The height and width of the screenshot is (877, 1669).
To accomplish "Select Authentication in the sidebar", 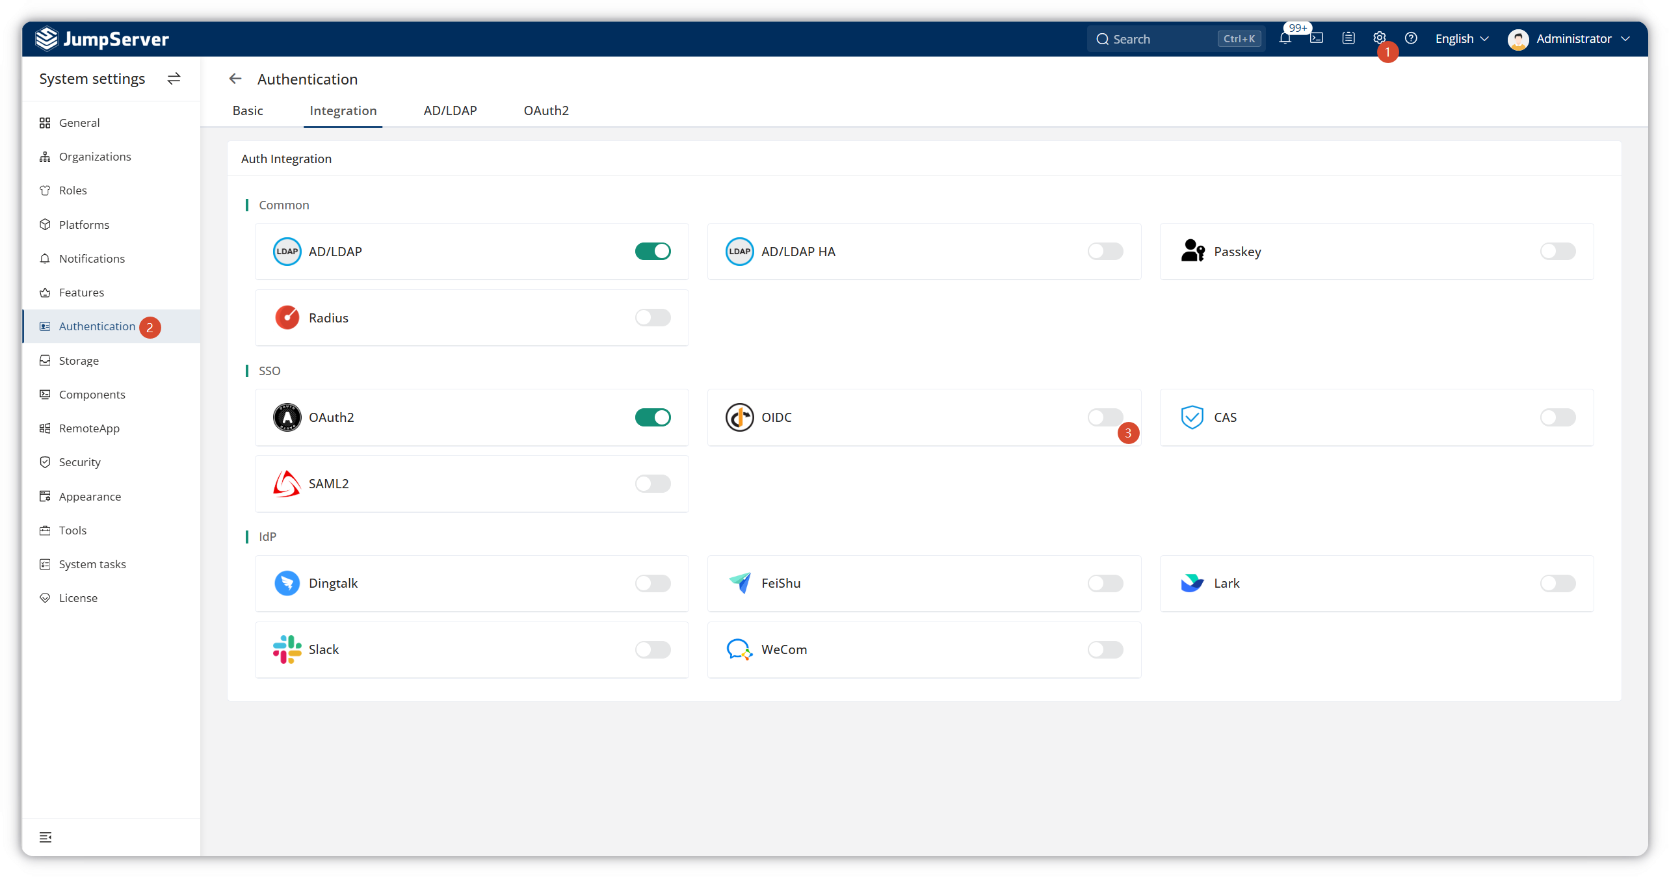I will (111, 326).
